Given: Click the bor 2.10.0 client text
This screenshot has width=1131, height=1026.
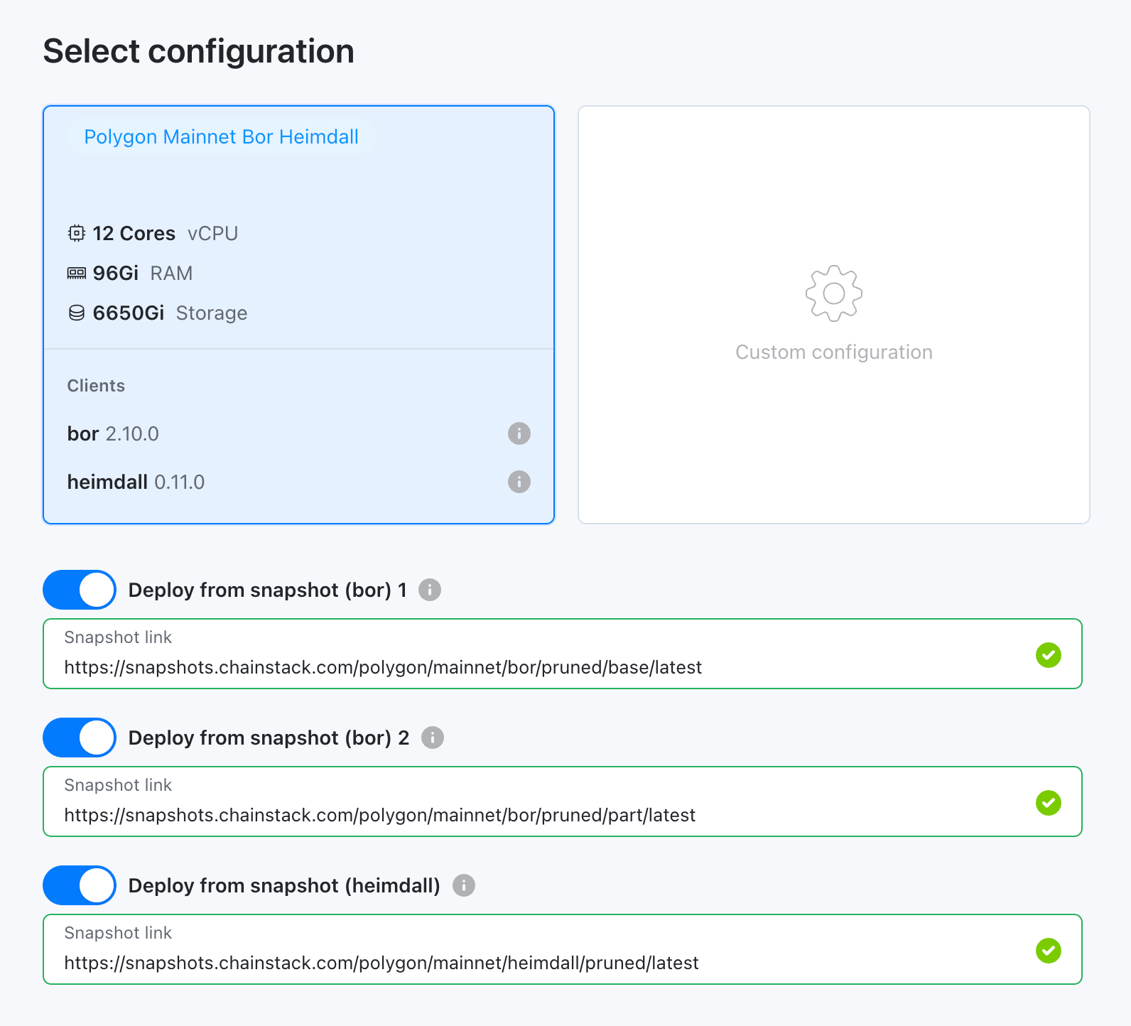Looking at the screenshot, I should coord(113,433).
